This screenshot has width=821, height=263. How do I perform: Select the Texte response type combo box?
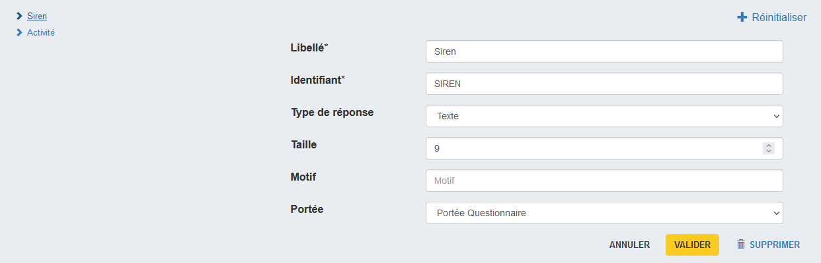(x=604, y=116)
